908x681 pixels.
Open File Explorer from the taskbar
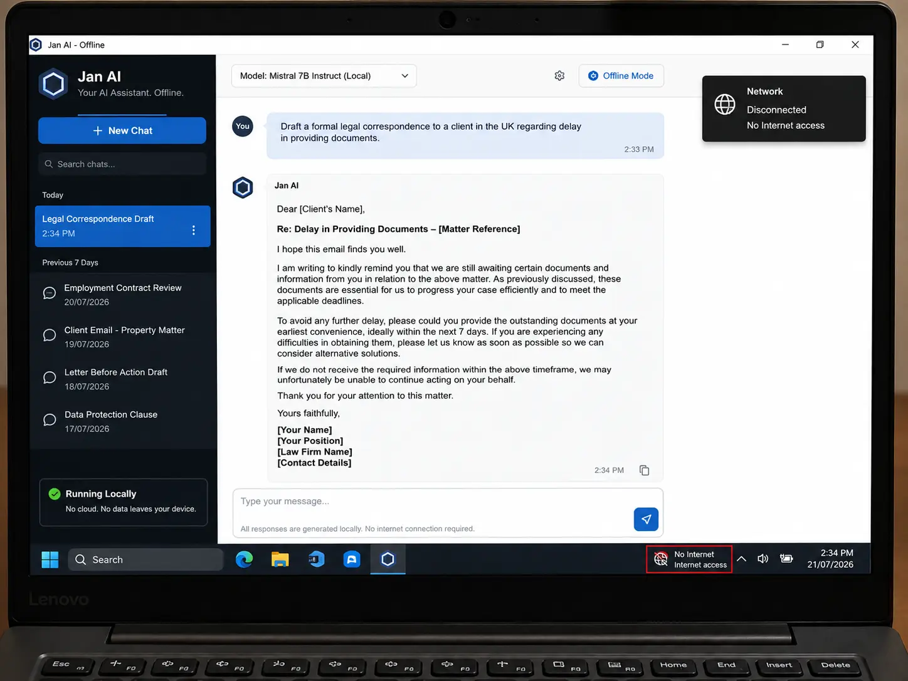(280, 559)
